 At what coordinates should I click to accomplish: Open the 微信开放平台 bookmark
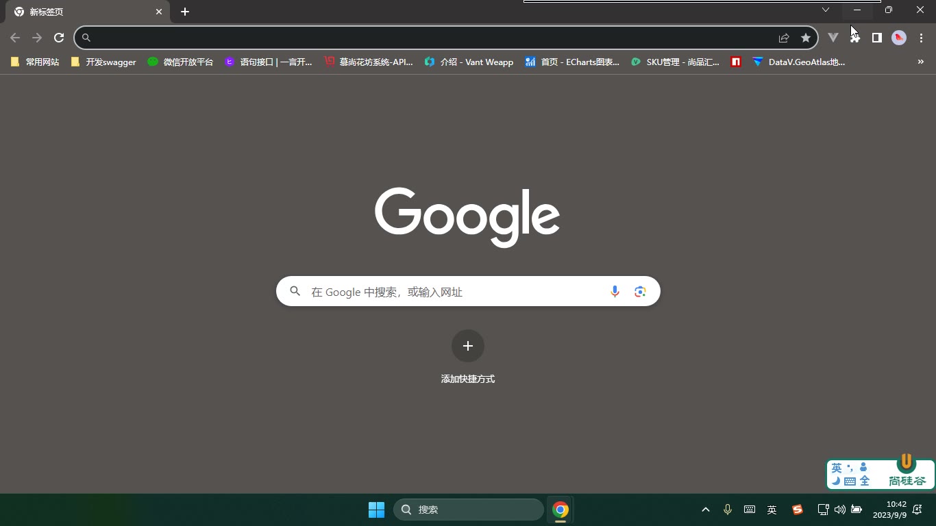tap(180, 62)
